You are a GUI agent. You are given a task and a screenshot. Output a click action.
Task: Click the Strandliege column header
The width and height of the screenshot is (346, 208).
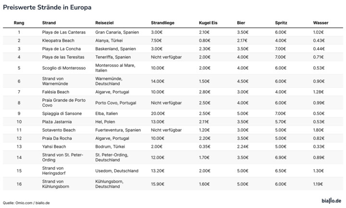(x=162, y=23)
